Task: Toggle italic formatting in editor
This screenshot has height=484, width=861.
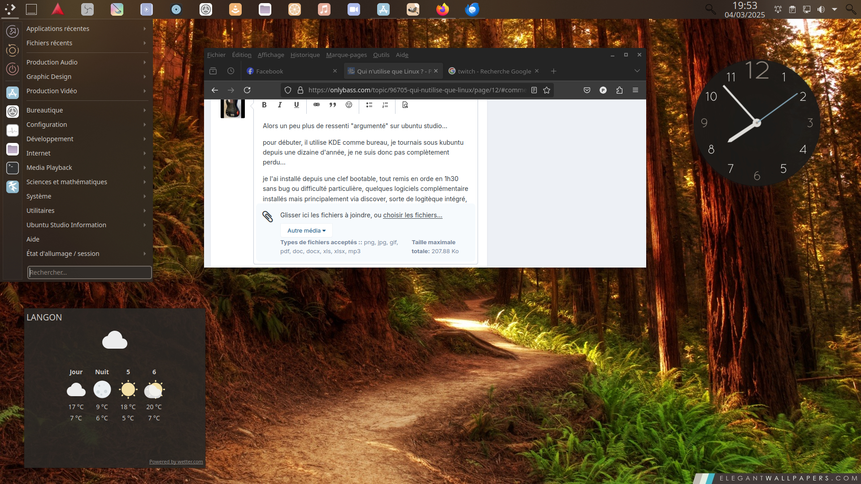Action: 280,105
